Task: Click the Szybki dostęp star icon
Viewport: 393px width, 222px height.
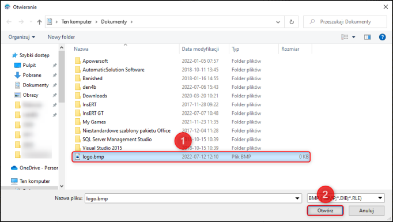Action: [15, 55]
